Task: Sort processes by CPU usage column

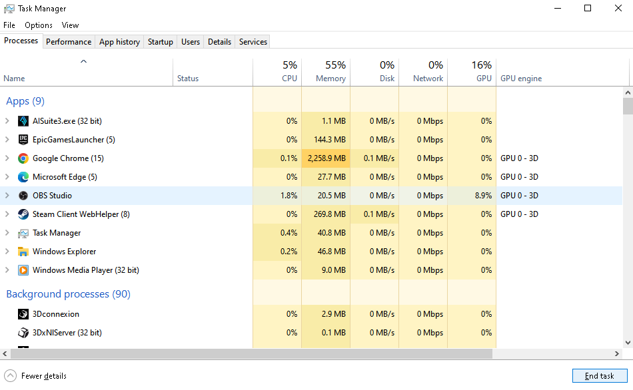Action: pos(277,73)
